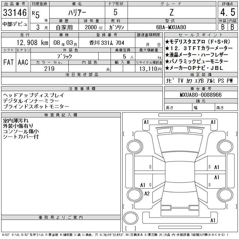This screenshot has width=239, height=239.
Task: Click the A2 mark on the diagram
Action: (147, 194)
